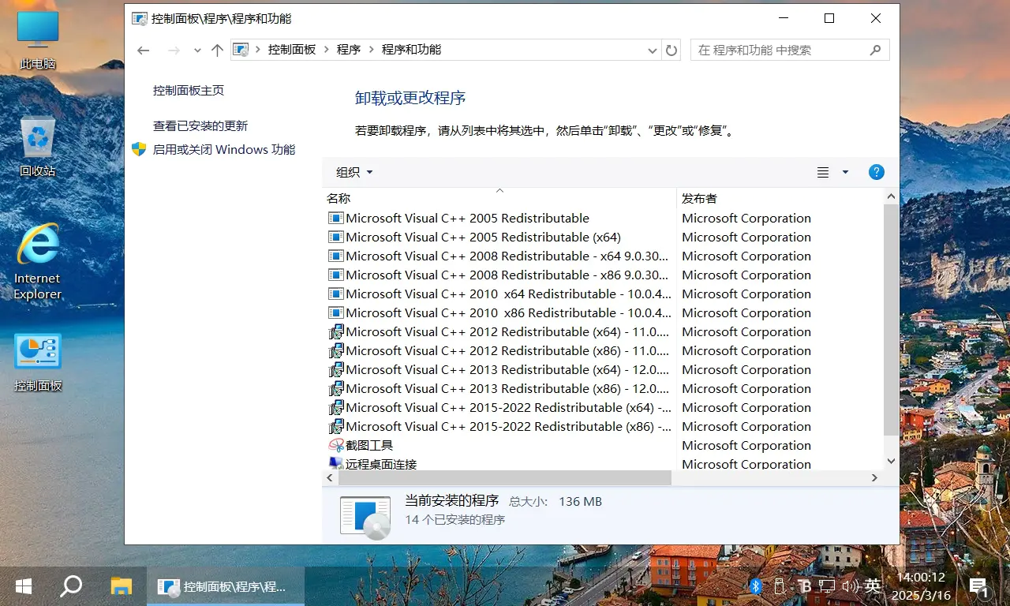
Task: Click the horizontal scrollbar left arrow
Action: click(x=331, y=477)
